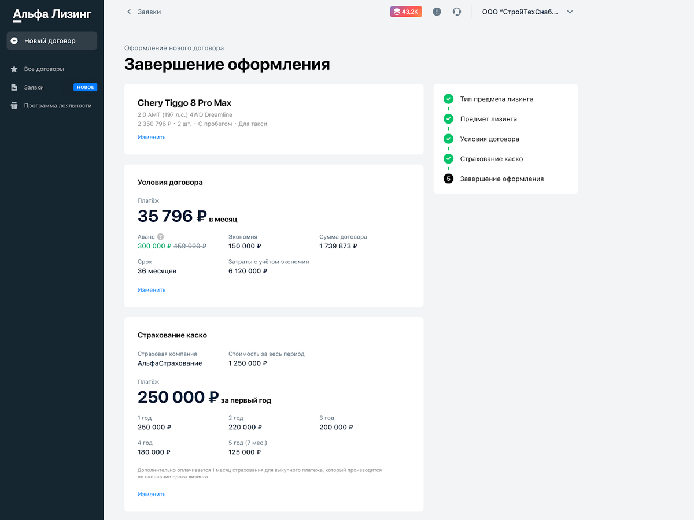Click the back arrow next to Заявки
This screenshot has height=520, width=694.
pos(128,12)
